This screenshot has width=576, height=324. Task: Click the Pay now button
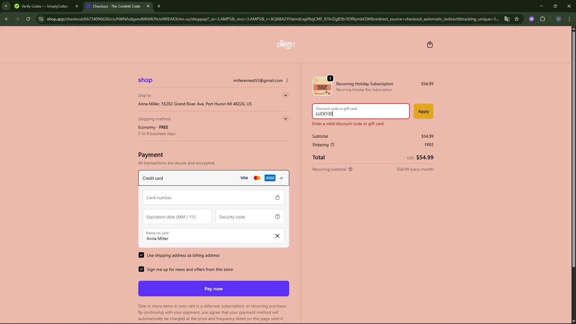(x=214, y=289)
